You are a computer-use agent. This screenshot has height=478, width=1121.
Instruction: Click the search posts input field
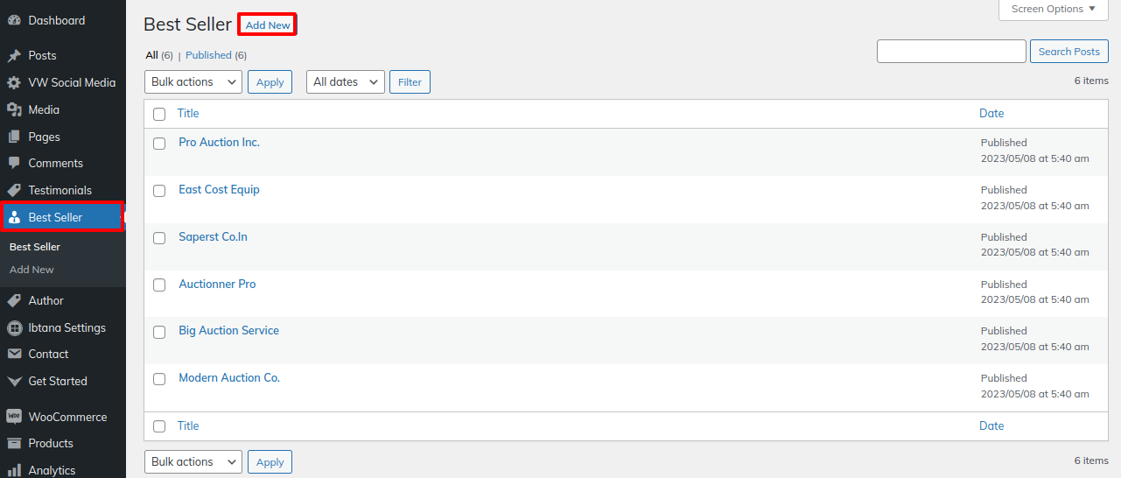(x=951, y=52)
